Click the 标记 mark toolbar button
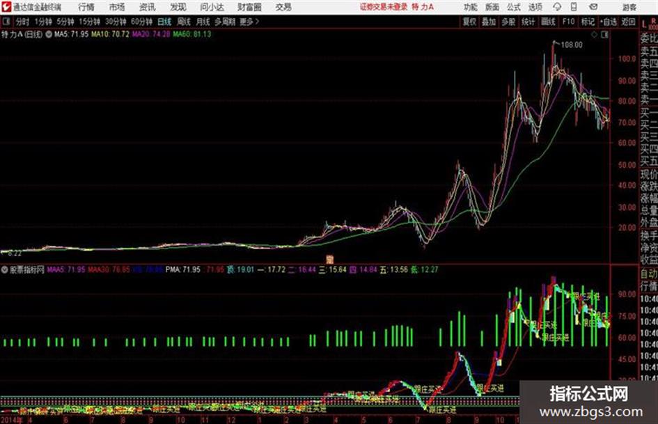This screenshot has height=424, width=658. point(588,22)
